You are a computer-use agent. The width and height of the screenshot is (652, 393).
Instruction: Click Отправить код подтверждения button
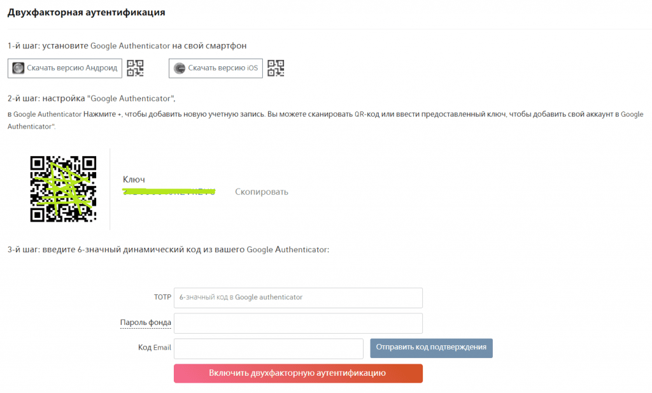click(431, 348)
